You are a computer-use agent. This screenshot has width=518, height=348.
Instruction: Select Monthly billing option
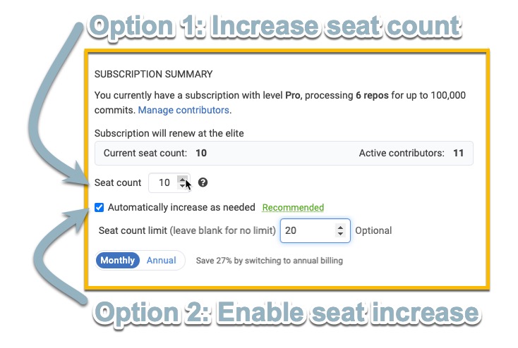(x=117, y=261)
